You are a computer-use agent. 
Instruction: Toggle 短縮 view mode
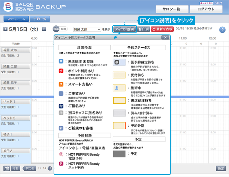pyautogui.click(x=63, y=29)
